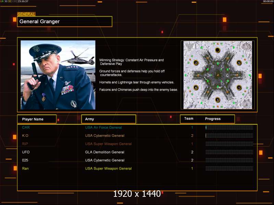Click the General Granger name field
274x205 pixels.
point(65,22)
